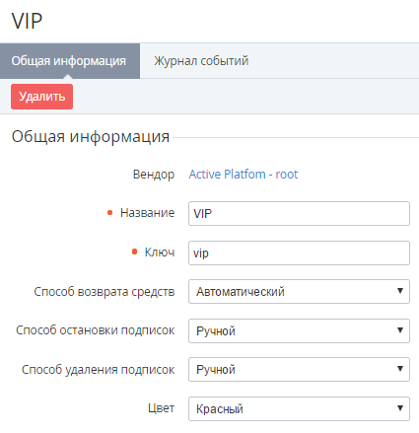Switch to the Журнал событий tab
Image resolution: width=419 pixels, height=433 pixels.
[x=201, y=61]
